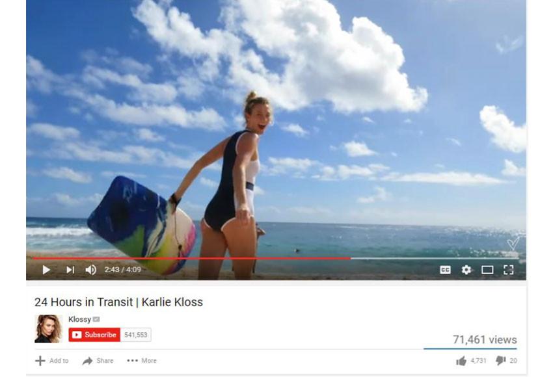The image size is (553, 377).
Task: Open the Klossy channel avatar
Action: [x=48, y=329]
